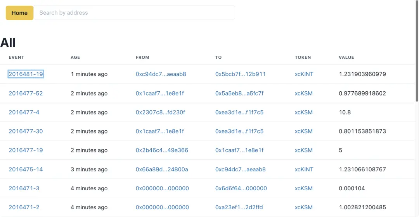Open event 2016471-3
The width and height of the screenshot is (419, 217).
point(24,188)
